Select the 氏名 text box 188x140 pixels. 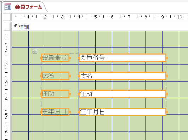pos(123,76)
